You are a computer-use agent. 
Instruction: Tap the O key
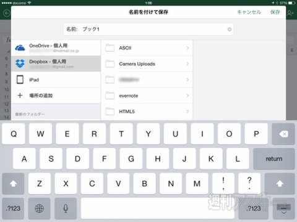click(x=229, y=134)
